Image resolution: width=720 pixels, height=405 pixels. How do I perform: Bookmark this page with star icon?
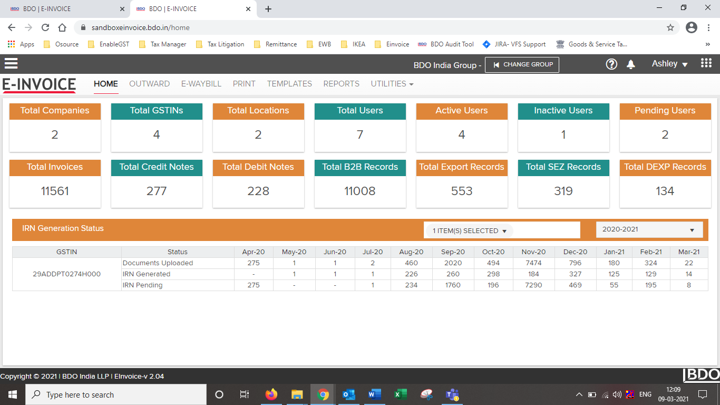tap(670, 27)
